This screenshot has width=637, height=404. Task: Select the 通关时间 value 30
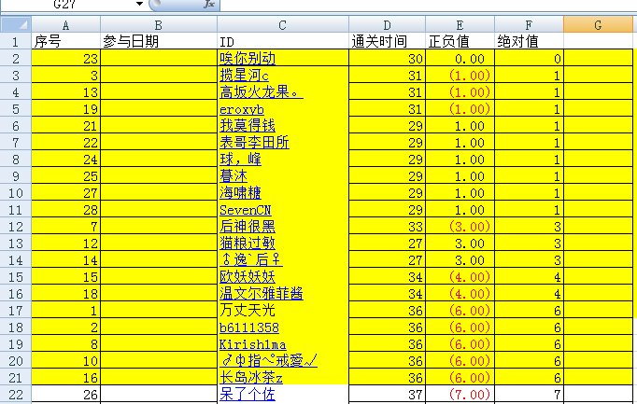(388, 59)
